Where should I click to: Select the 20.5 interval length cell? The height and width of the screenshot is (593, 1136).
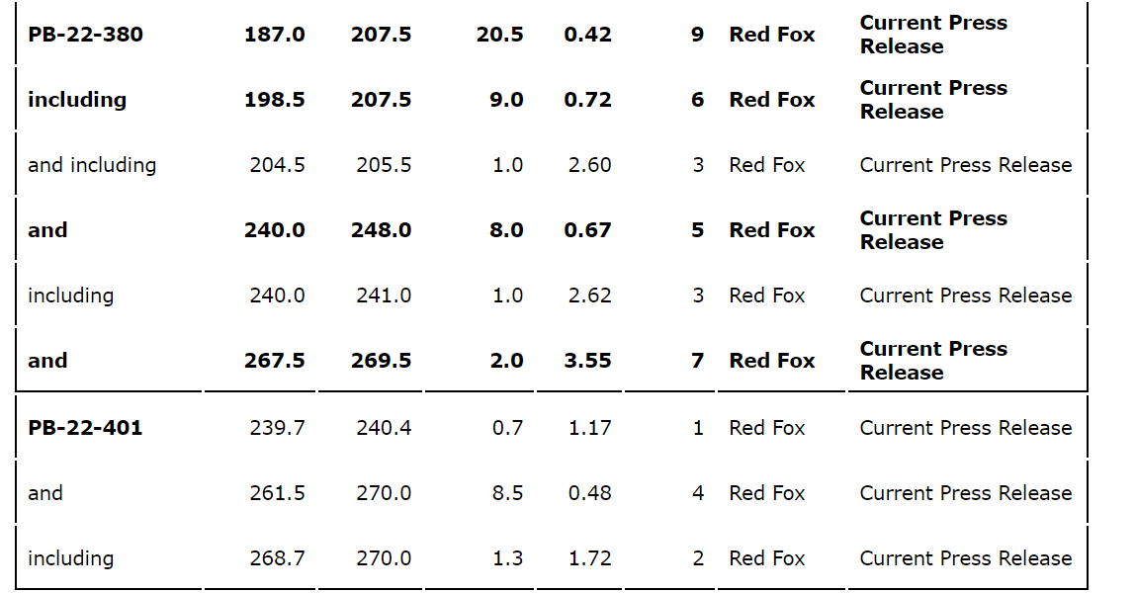(x=499, y=35)
